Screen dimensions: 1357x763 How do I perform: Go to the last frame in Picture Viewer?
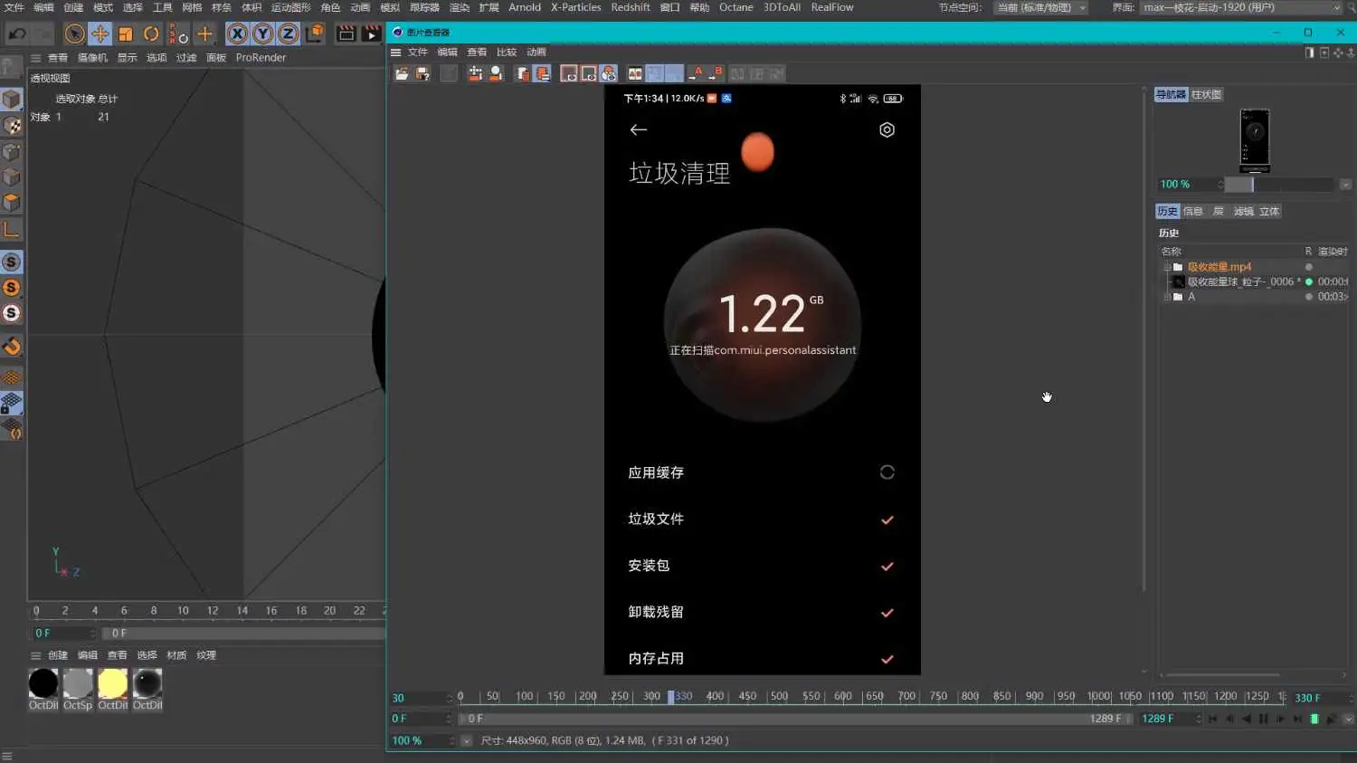pos(1297,719)
